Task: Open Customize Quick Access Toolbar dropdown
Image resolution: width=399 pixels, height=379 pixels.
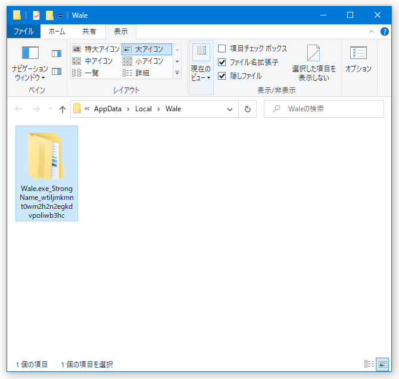Action: 60,15
